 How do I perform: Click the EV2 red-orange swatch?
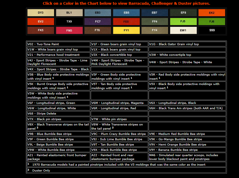tap(41, 22)
